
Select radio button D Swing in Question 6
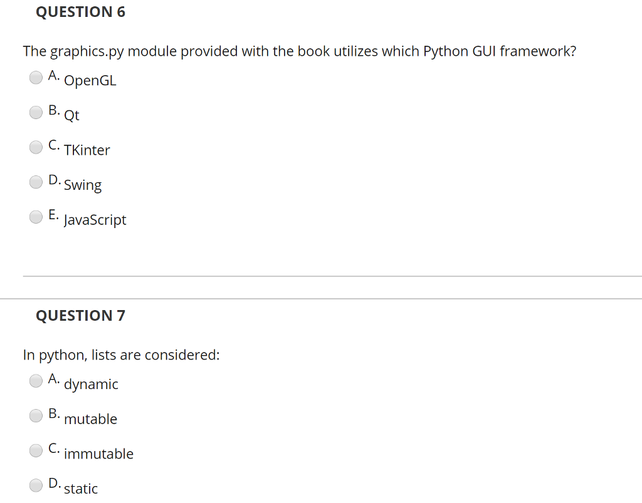(x=36, y=182)
